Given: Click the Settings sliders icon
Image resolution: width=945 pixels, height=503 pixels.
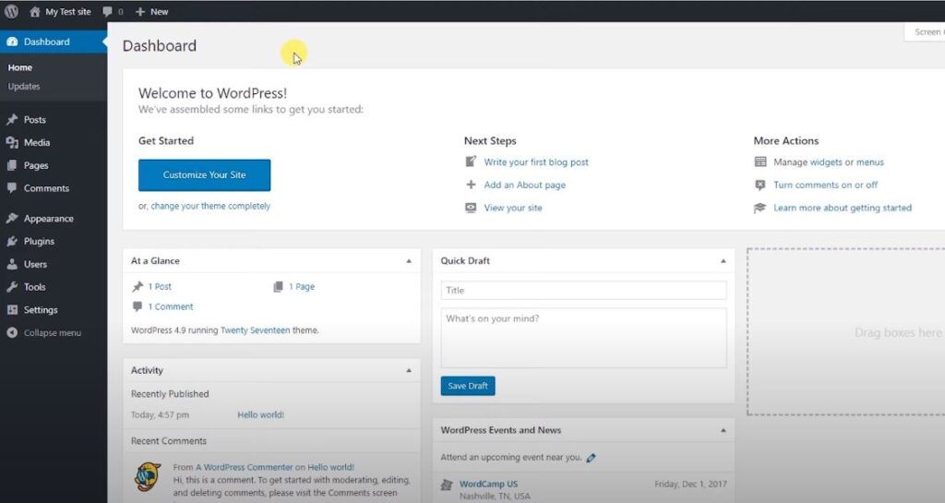Looking at the screenshot, I should coord(12,309).
